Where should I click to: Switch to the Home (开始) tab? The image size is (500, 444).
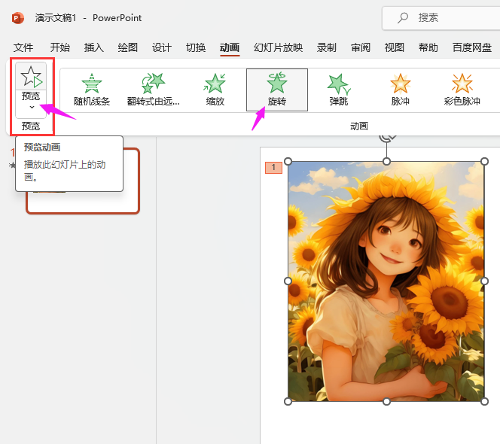[60, 47]
